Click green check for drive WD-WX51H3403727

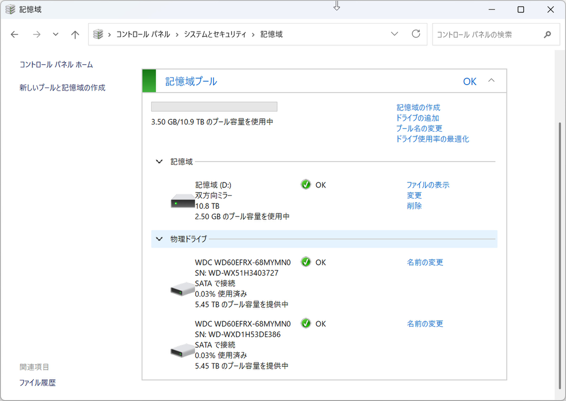pyautogui.click(x=306, y=262)
